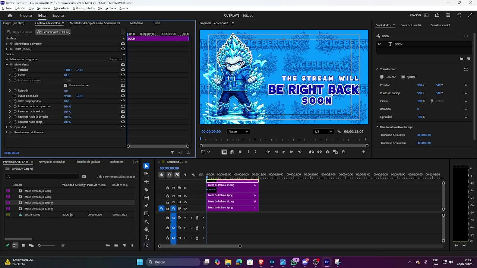
Task: Switch Project panel to icon view
Action: click(23, 245)
